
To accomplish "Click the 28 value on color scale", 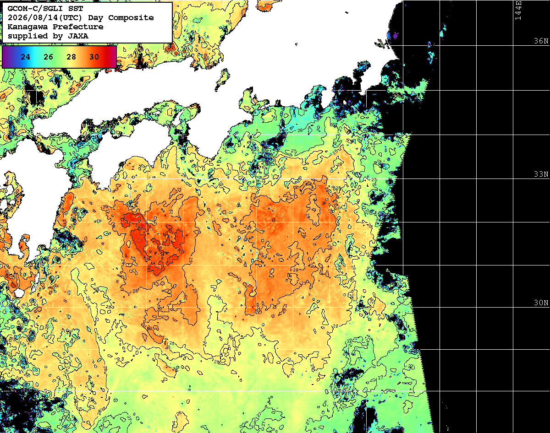I will (71, 57).
